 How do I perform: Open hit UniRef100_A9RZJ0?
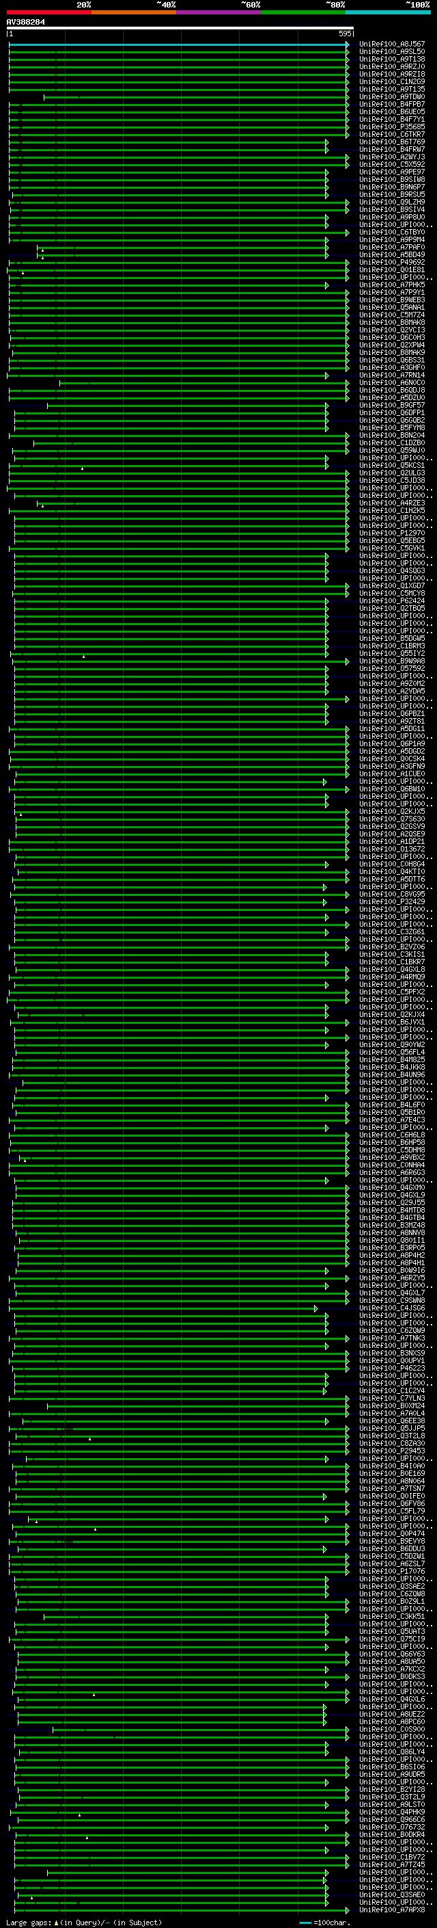click(391, 66)
